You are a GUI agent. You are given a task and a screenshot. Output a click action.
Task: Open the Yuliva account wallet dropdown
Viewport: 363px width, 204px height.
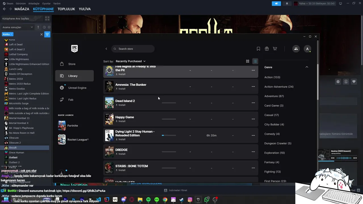point(314,3)
